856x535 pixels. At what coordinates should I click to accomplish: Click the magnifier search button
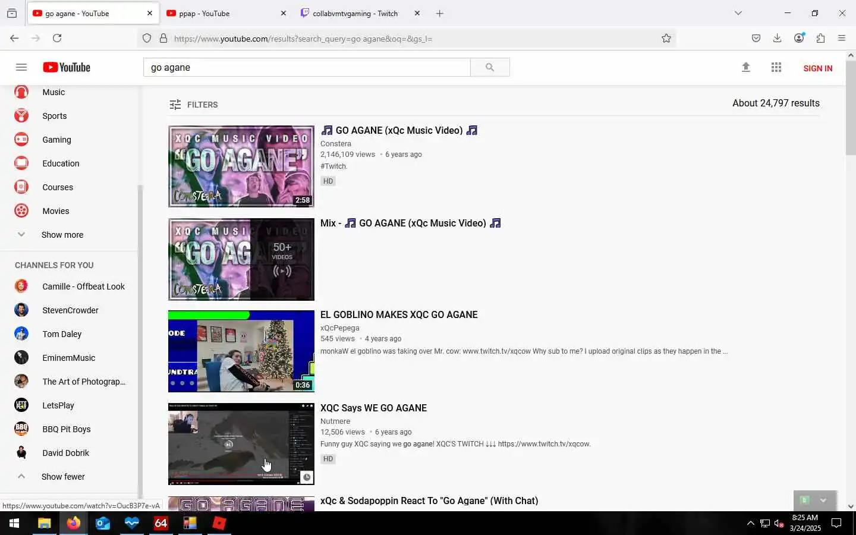[x=490, y=67]
